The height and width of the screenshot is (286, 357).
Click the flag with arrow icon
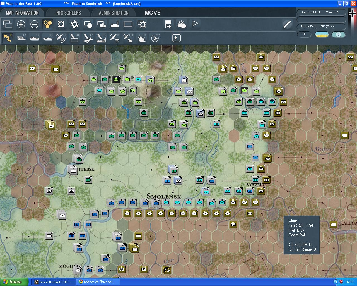168,24
